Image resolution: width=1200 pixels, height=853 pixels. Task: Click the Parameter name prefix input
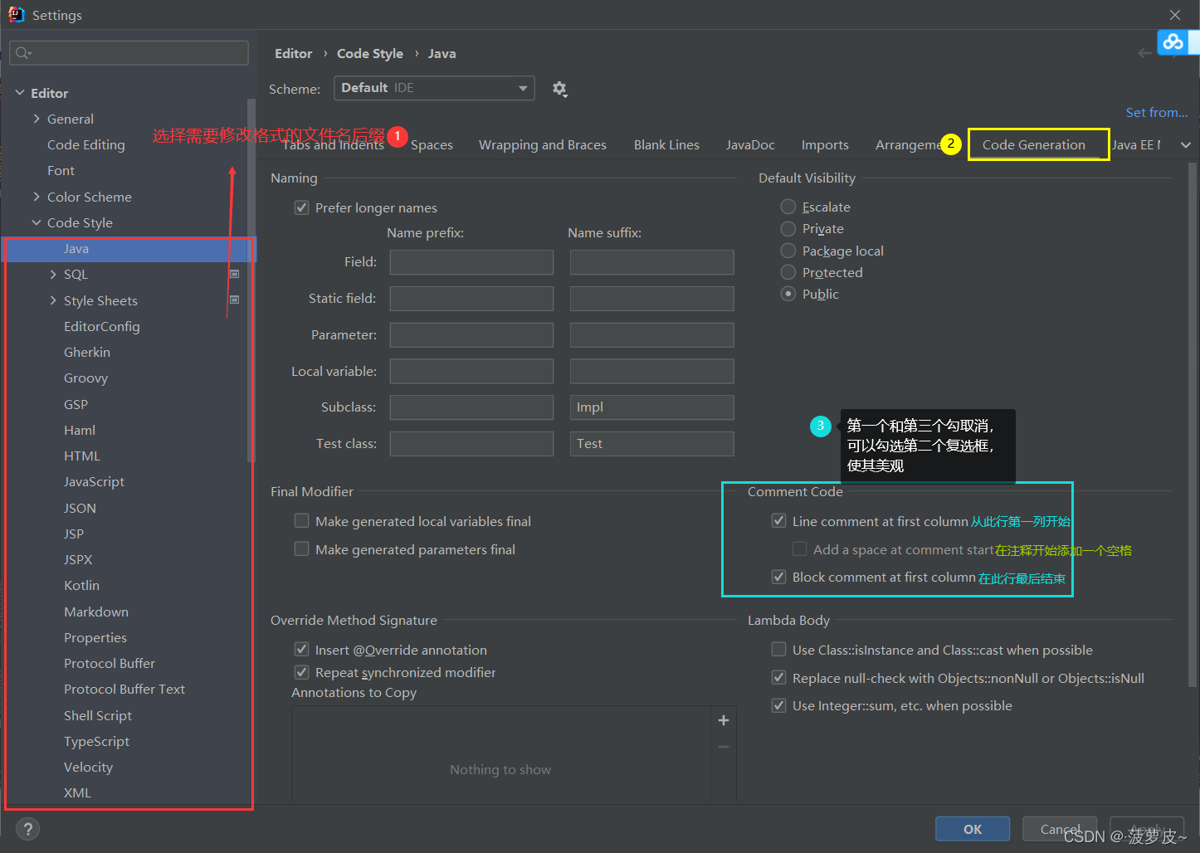point(471,335)
